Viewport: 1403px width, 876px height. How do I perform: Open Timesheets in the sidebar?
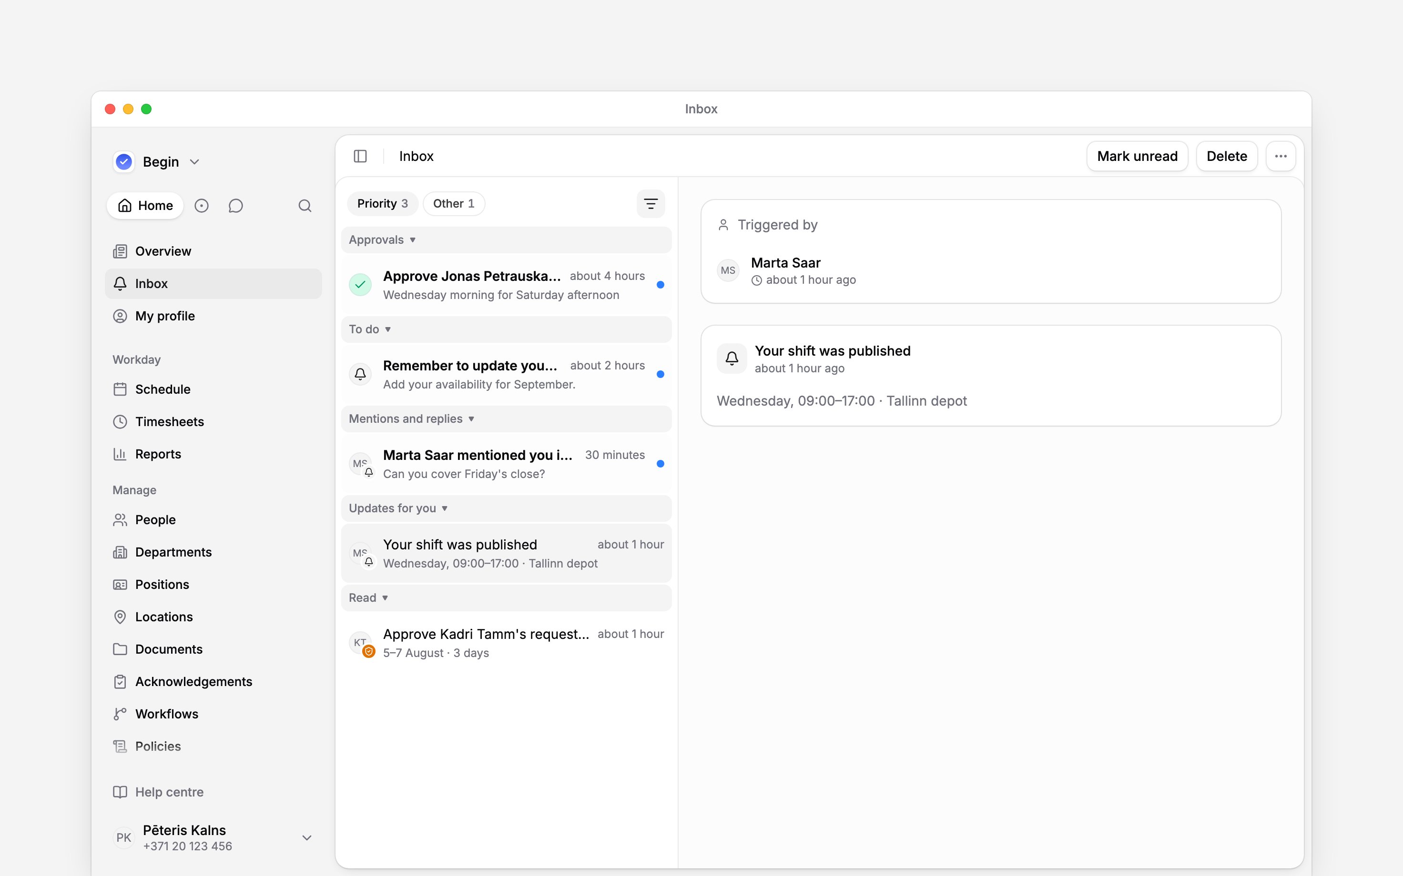click(213, 422)
